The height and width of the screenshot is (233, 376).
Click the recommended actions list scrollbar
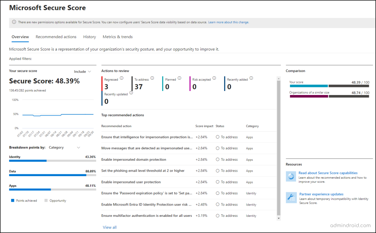[279, 147]
